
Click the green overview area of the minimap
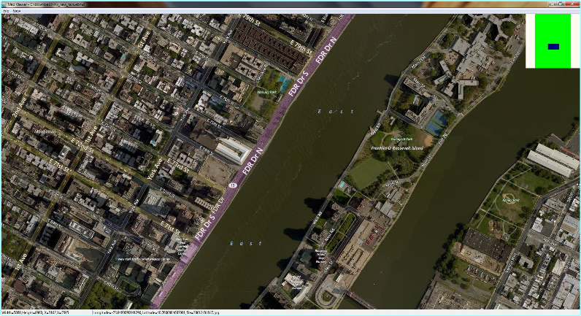pyautogui.click(x=553, y=41)
